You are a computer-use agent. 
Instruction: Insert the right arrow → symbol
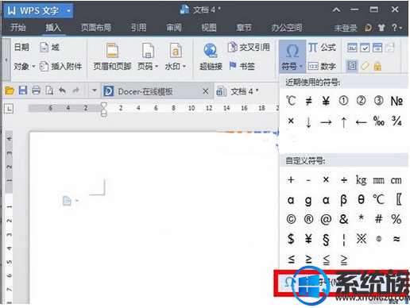326,122
